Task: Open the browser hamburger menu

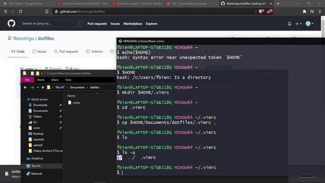Action: click(x=319, y=11)
